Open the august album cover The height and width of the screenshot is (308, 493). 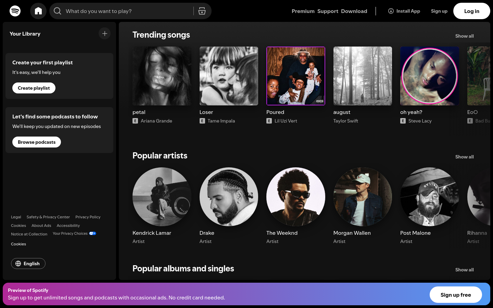[363, 76]
